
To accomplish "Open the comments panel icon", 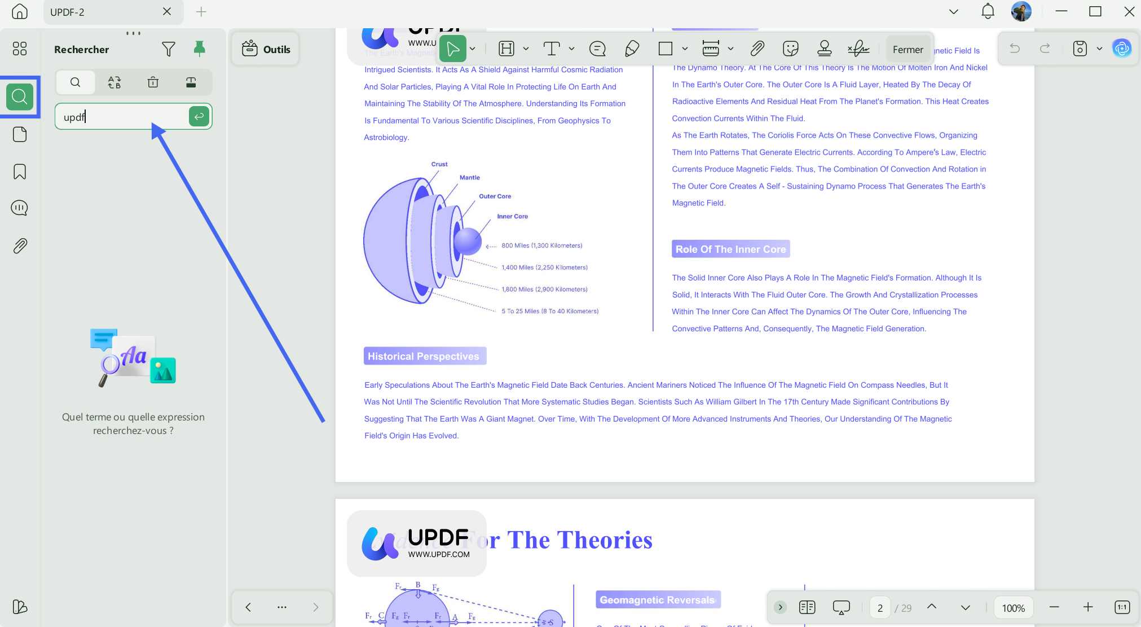I will coord(20,208).
